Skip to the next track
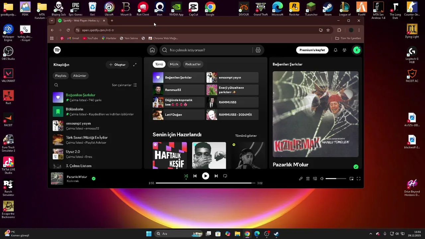The width and height of the screenshot is (425, 239). point(216,176)
